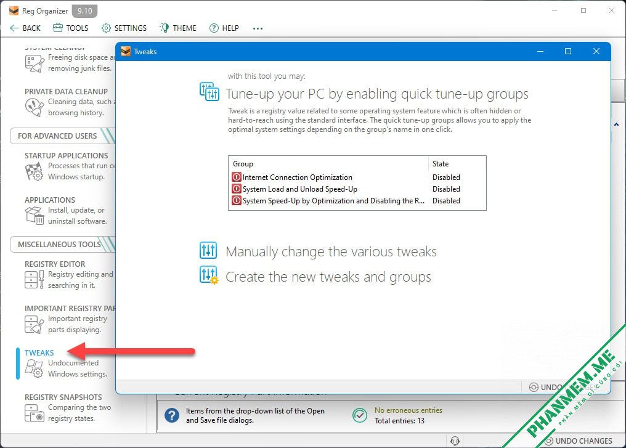Click the green checkmark No erroneous entries icon

pyautogui.click(x=360, y=415)
